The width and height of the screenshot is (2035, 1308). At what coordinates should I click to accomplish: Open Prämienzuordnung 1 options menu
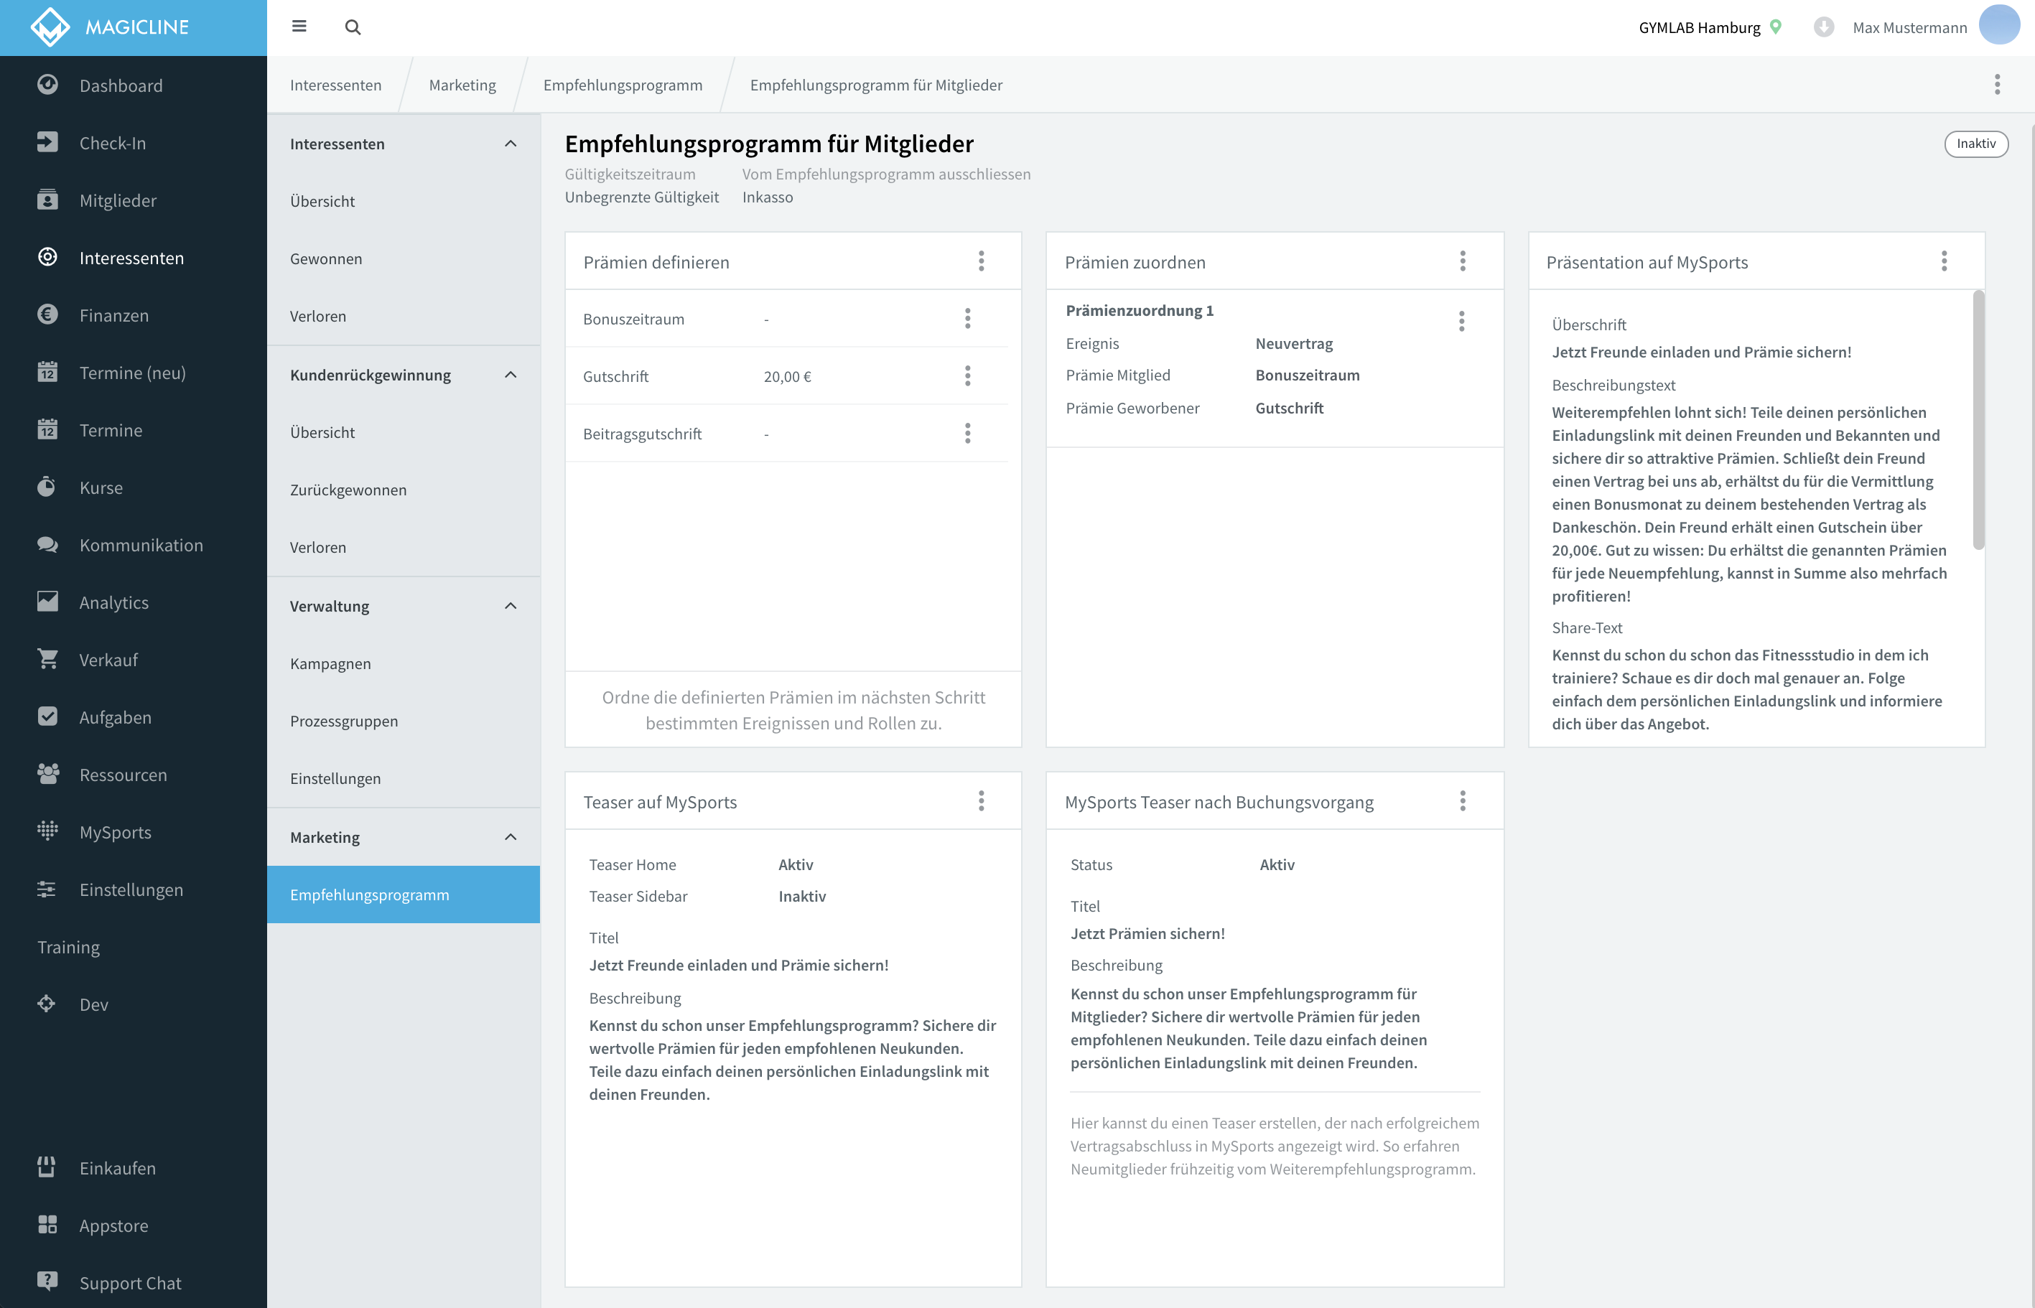pos(1461,321)
